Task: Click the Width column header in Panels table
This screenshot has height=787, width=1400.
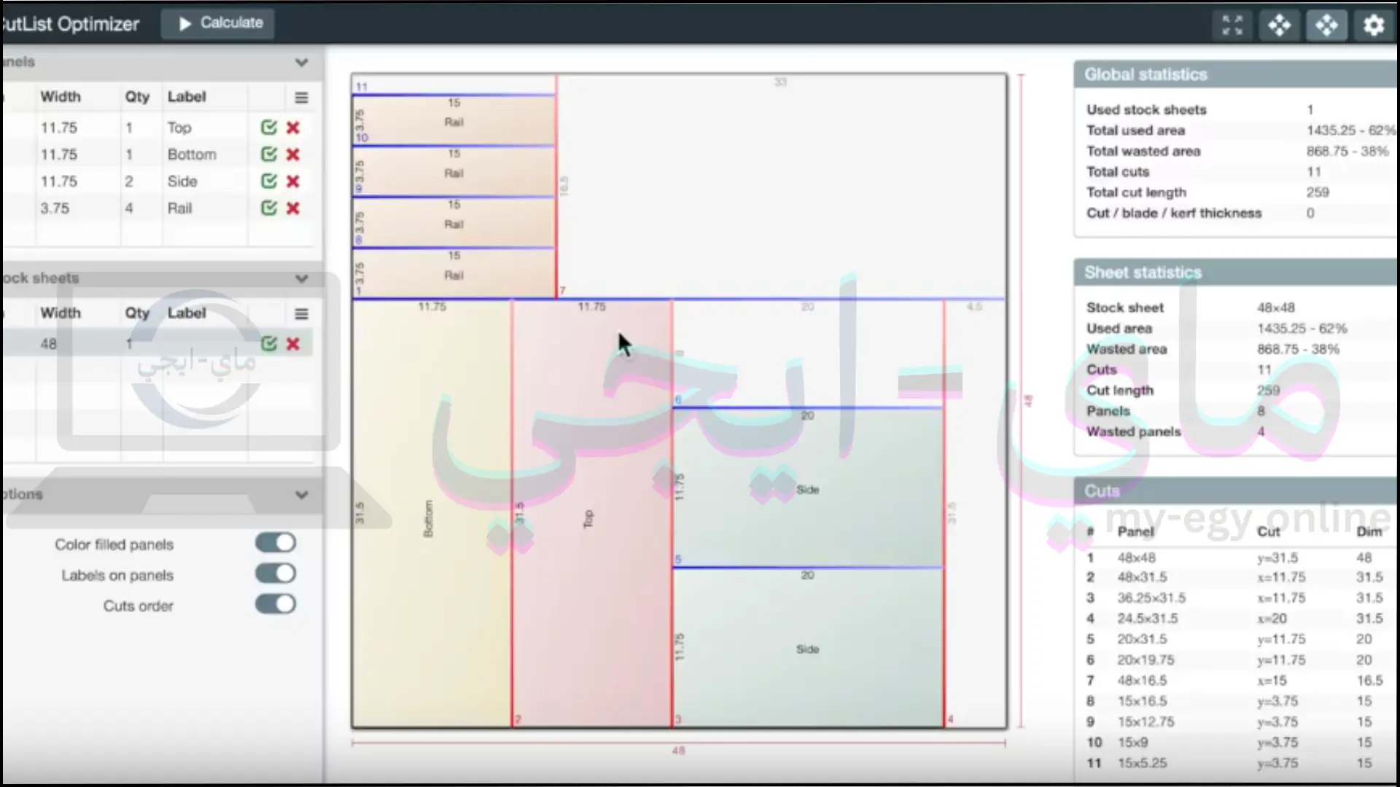Action: point(61,97)
